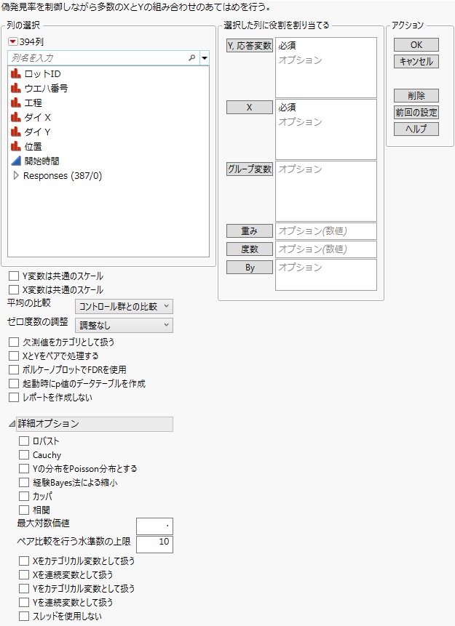Check 起動時にp値のデータテーブルを作成
The width and height of the screenshot is (455, 626).
point(14,384)
